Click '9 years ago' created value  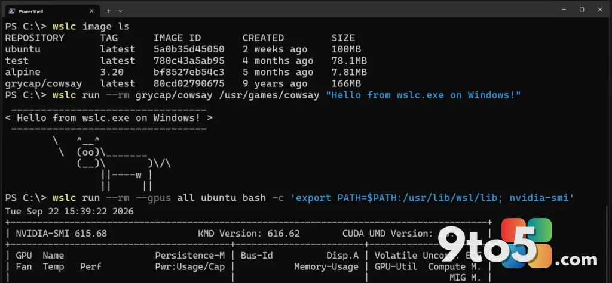[275, 83]
